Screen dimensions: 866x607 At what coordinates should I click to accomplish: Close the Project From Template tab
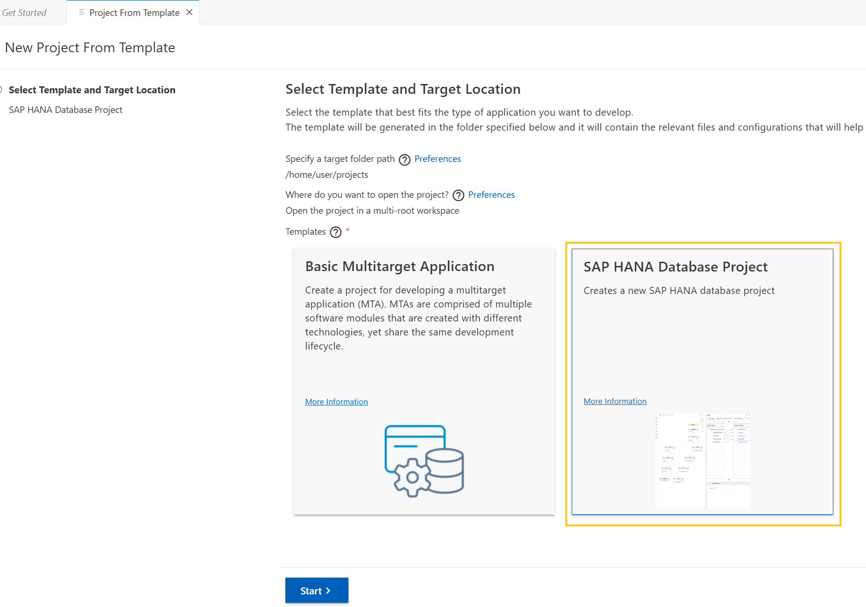click(x=189, y=12)
